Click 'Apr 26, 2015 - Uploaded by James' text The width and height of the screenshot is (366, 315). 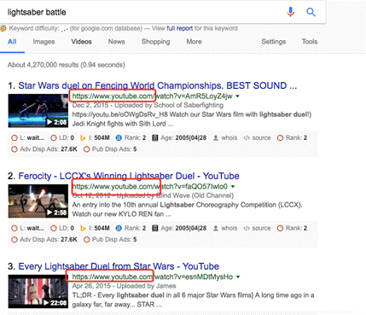pos(124,286)
